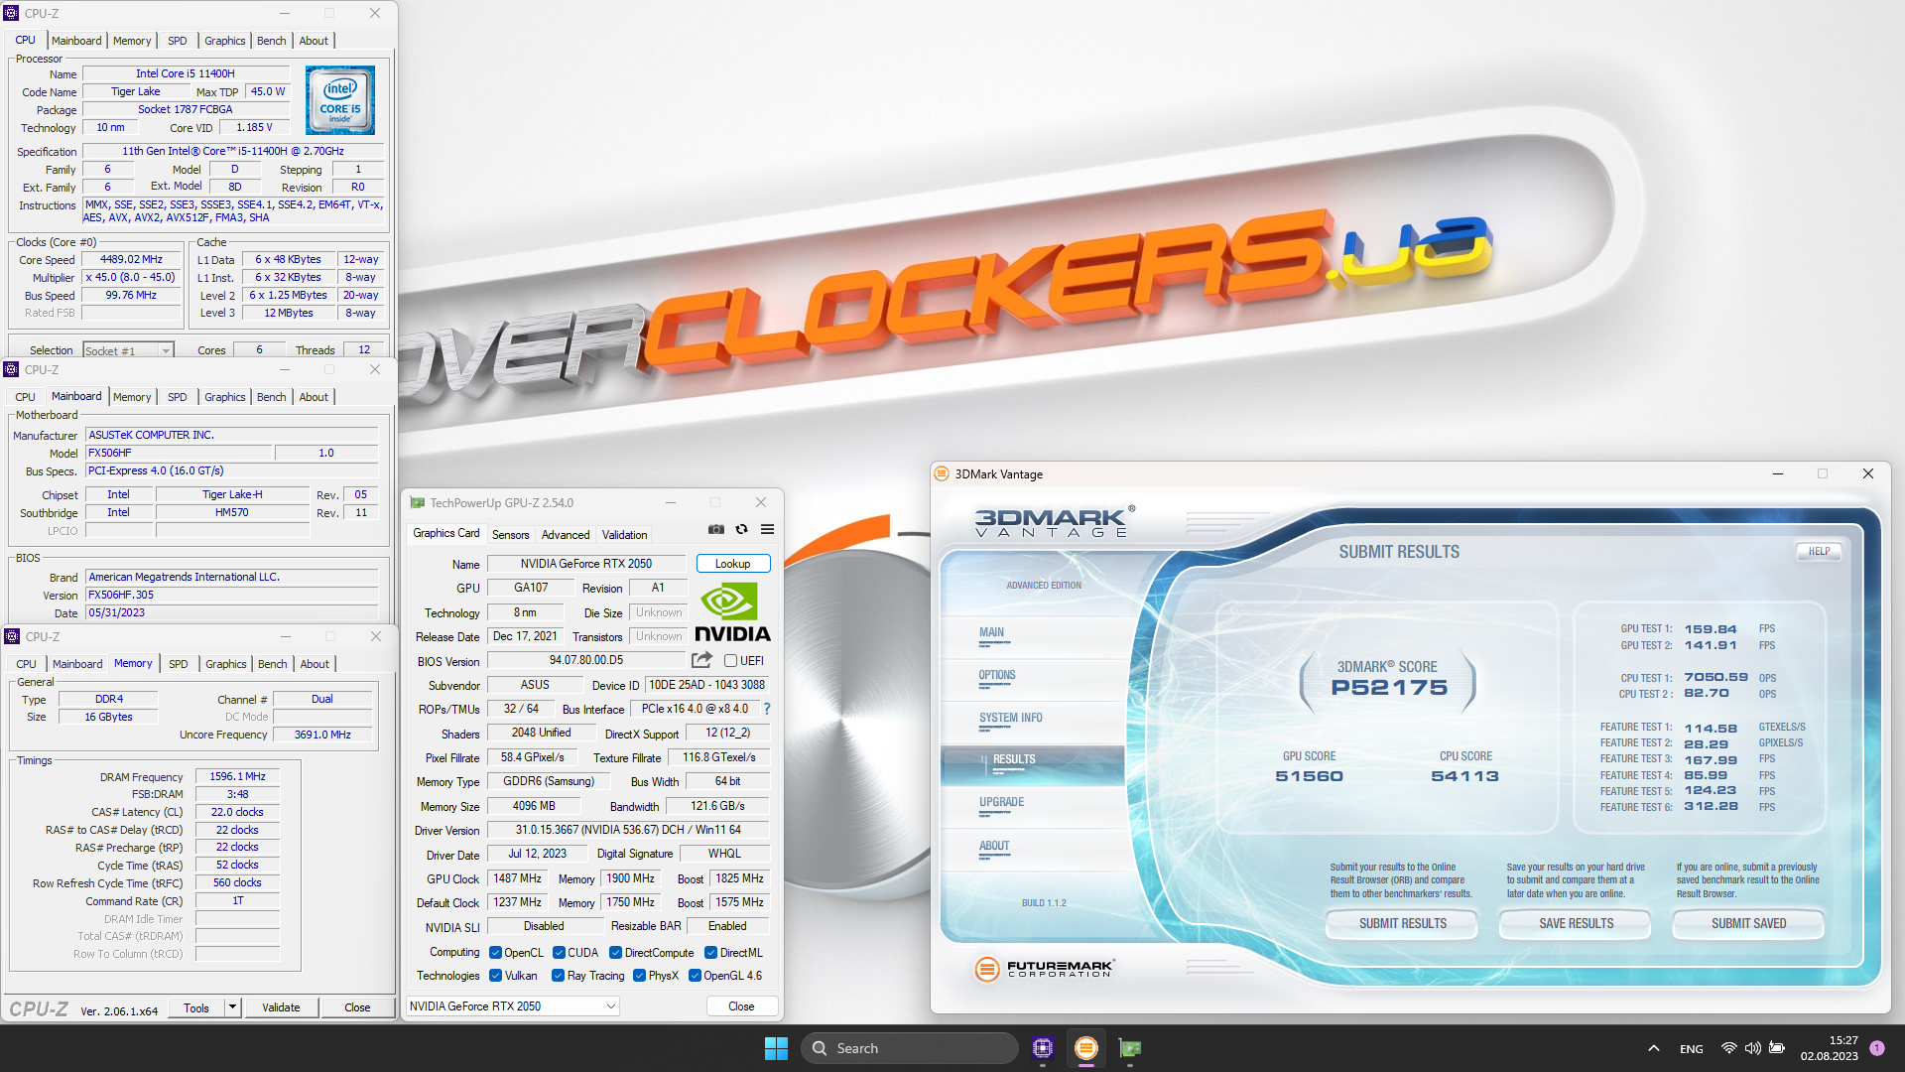
Task: Expand the CPU-Z Tools dropdown arrow
Action: [x=232, y=1007]
